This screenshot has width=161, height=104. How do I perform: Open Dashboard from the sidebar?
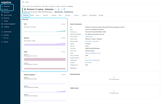pyautogui.click(x=7, y=6)
